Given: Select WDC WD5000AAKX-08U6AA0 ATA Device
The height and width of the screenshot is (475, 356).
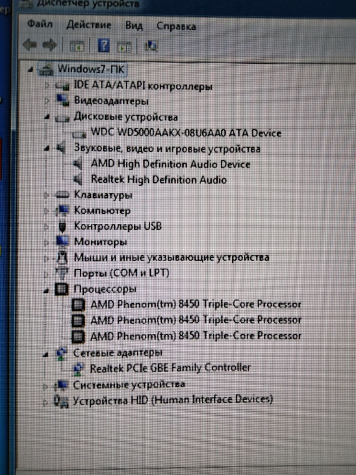Looking at the screenshot, I should click(x=186, y=133).
